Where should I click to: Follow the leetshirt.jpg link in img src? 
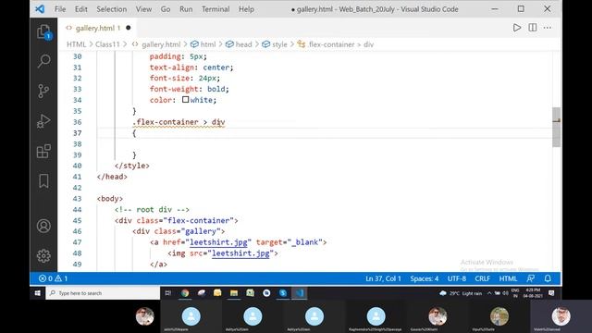(x=240, y=253)
